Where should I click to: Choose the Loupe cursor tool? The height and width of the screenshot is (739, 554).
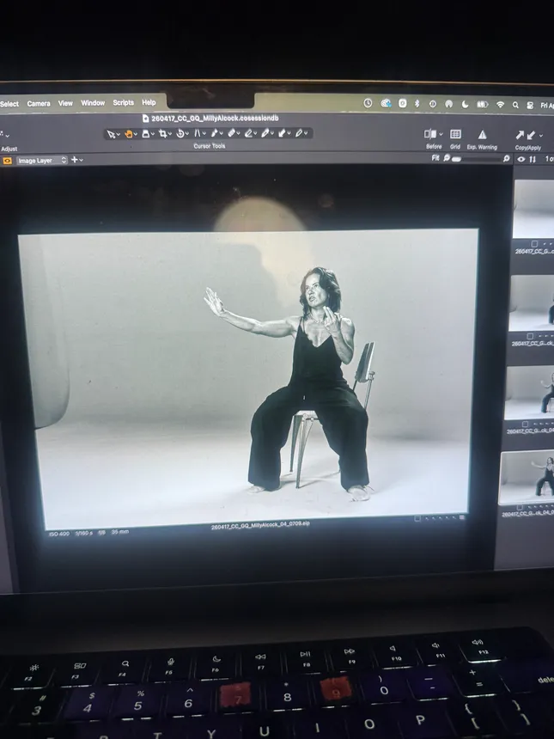145,134
